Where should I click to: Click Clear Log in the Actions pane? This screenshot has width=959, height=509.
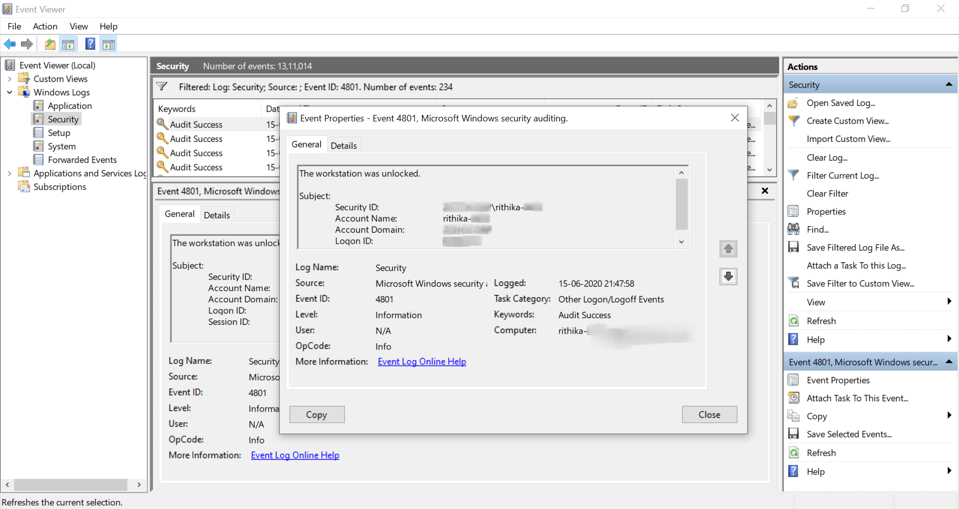coord(827,157)
